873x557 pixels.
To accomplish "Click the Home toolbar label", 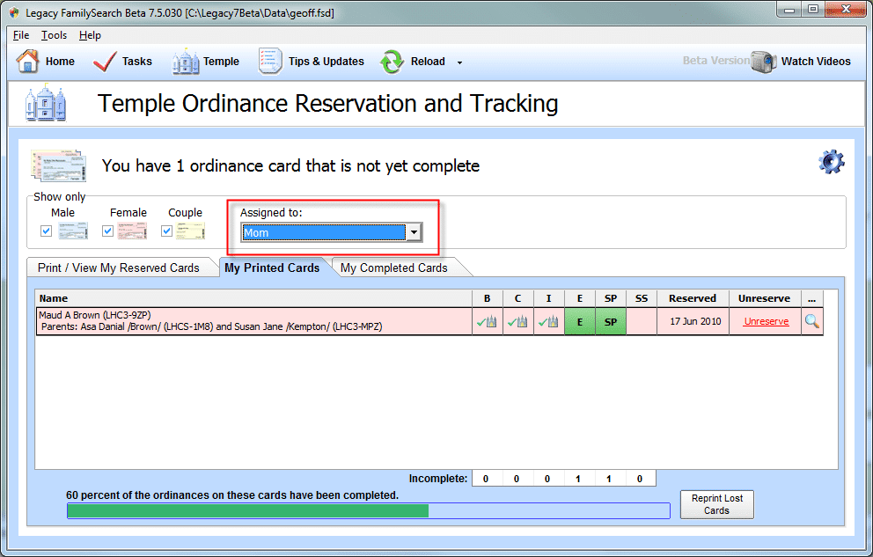I will coord(60,62).
